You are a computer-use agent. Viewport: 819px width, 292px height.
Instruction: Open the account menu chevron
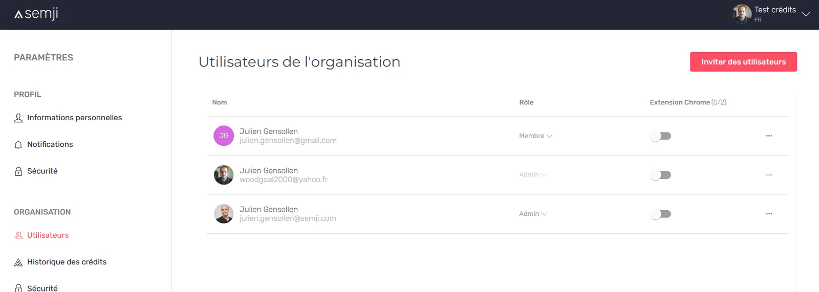tap(806, 14)
